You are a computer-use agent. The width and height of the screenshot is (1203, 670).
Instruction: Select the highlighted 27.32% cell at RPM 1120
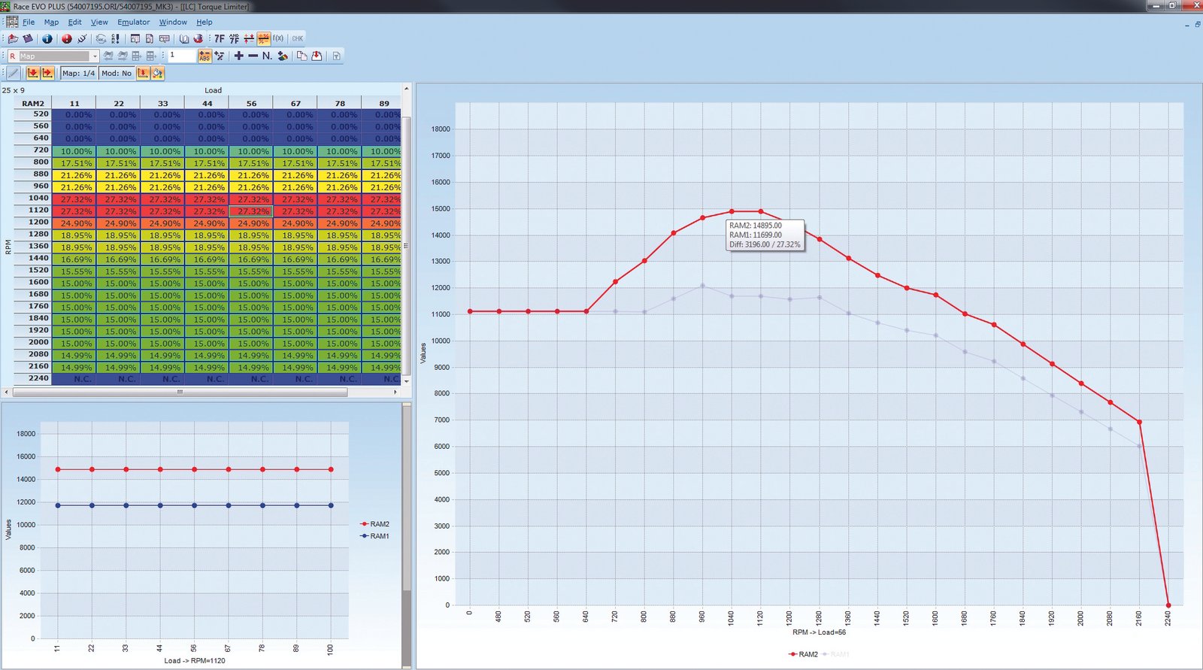pyautogui.click(x=253, y=211)
